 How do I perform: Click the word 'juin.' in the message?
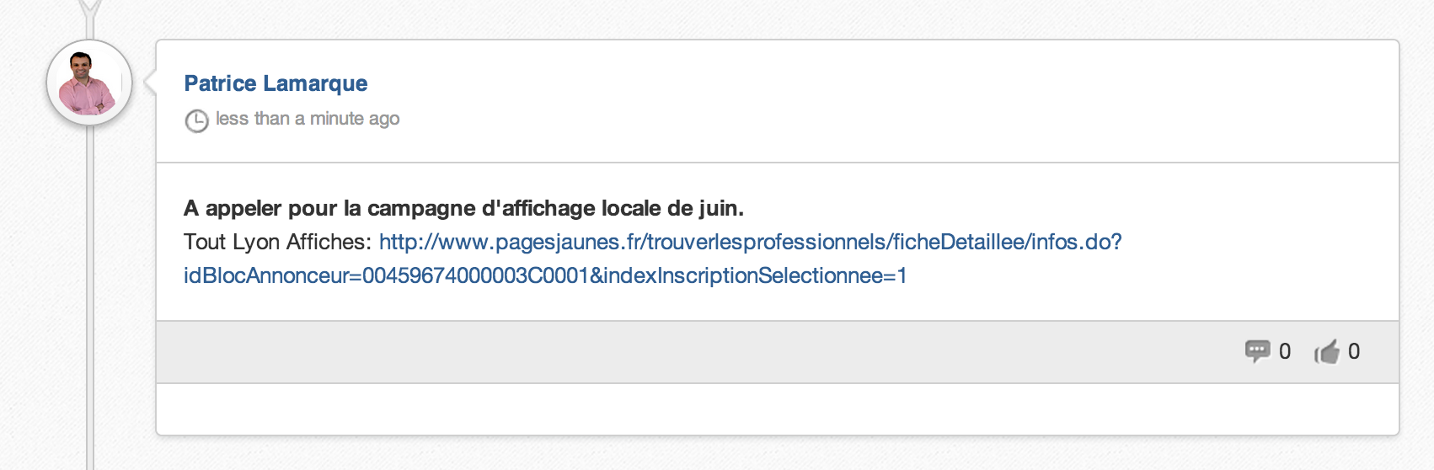[x=721, y=208]
